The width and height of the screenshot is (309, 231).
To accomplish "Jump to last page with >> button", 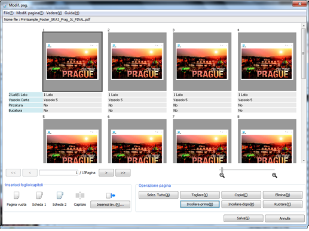I will click(x=123, y=172).
